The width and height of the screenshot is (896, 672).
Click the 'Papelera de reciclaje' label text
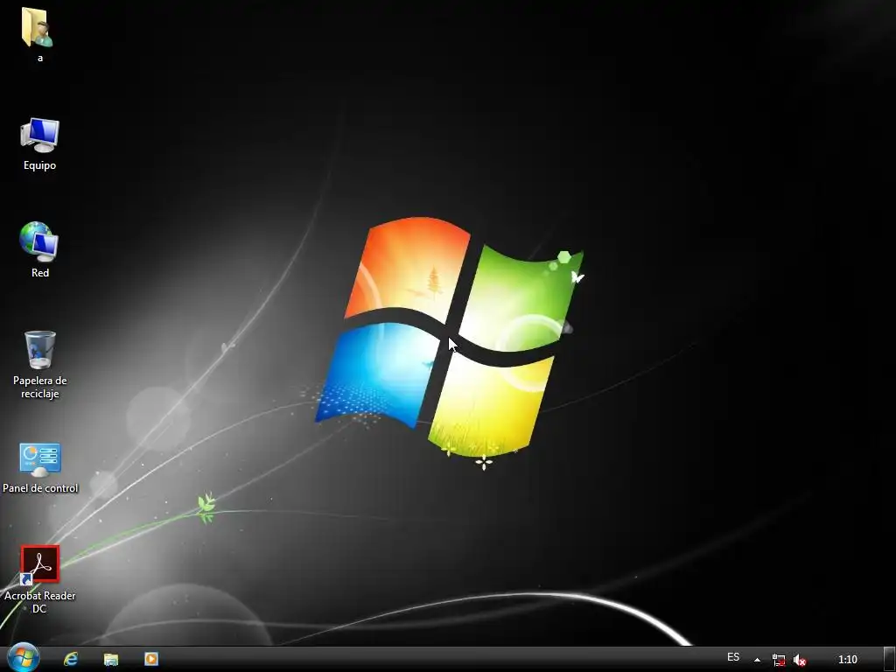[x=40, y=387]
